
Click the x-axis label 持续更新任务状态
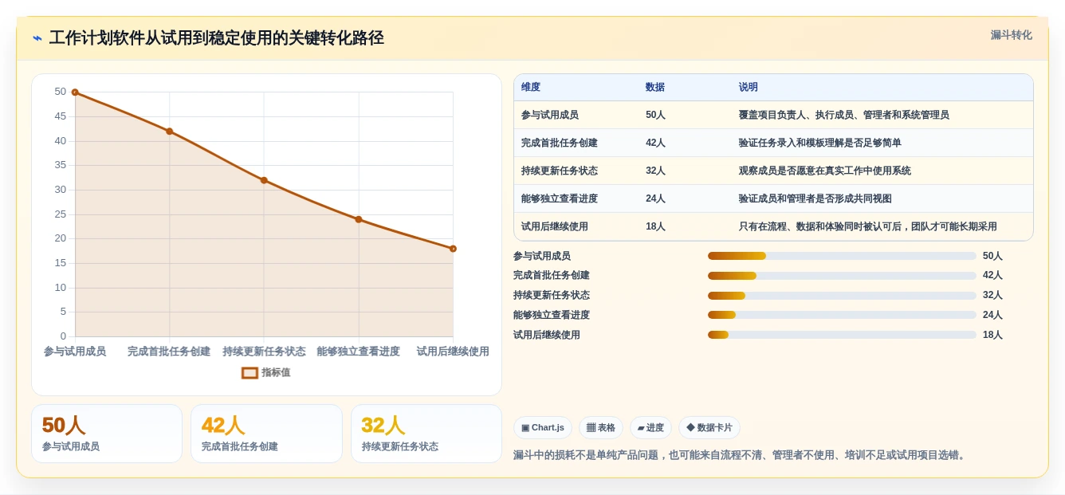pos(264,352)
